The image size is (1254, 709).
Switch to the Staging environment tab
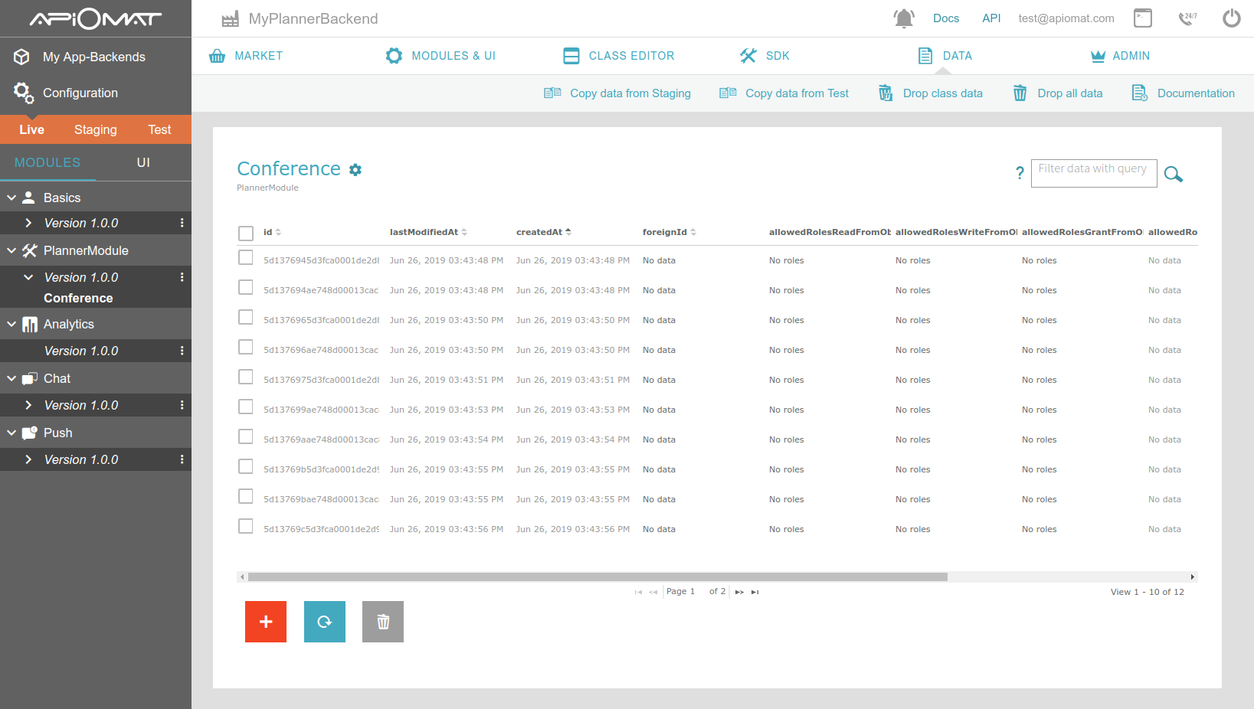point(96,129)
